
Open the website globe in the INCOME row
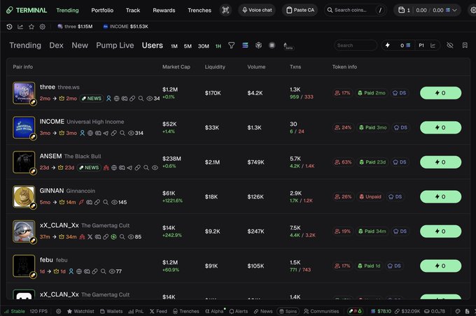90,133
